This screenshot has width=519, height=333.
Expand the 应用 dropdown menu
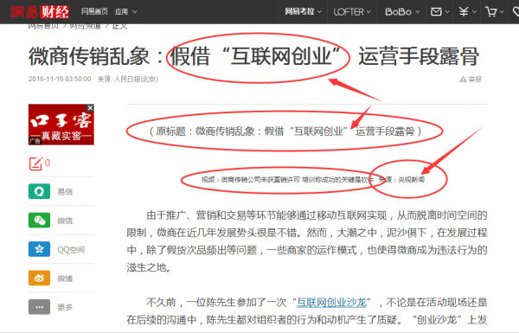click(x=125, y=11)
